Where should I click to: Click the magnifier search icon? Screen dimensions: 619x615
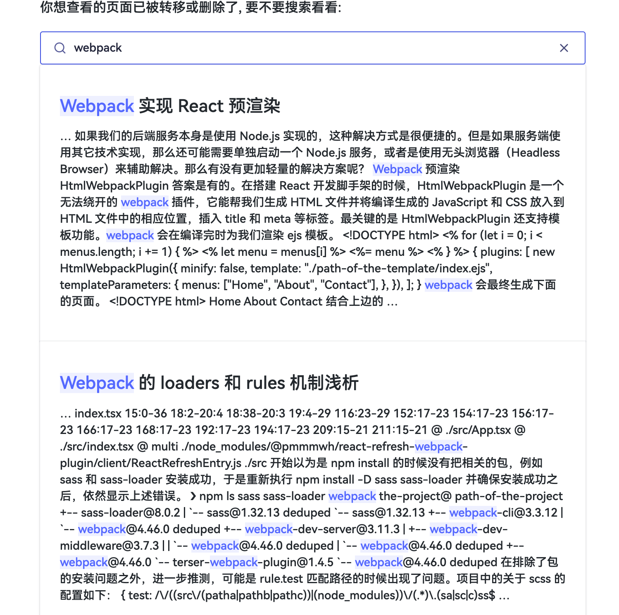pos(60,48)
